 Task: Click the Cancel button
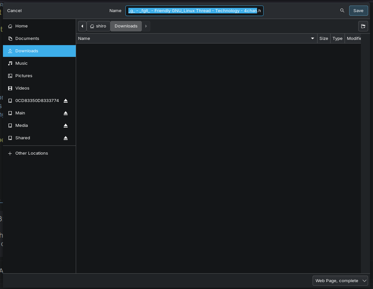coord(14,11)
